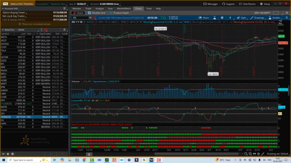This screenshot has width=291, height=163.
Task: Switch to the Monitor tab
Action: [x=77, y=9]
